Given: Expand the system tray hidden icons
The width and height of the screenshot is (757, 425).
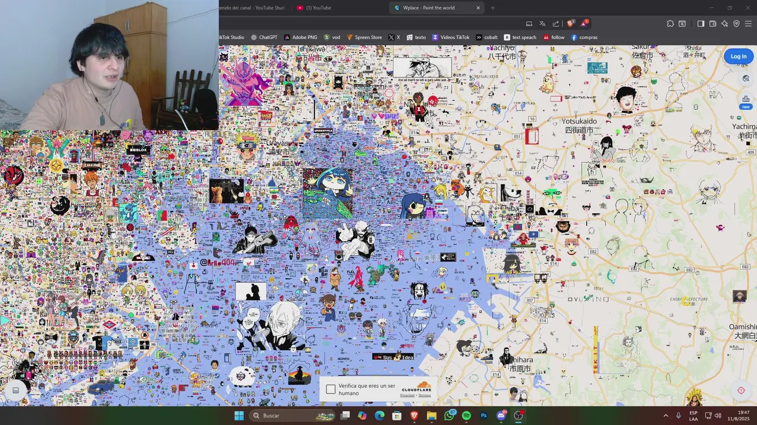Looking at the screenshot, I should coord(665,416).
